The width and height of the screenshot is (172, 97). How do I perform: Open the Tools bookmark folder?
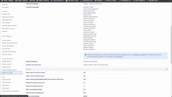tap(33, 1)
